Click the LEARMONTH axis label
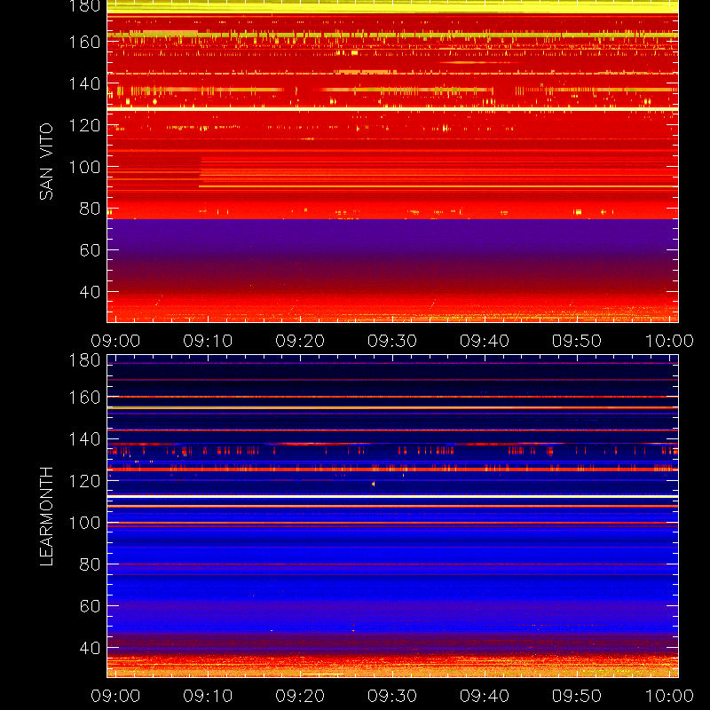710x710 pixels. pos(46,517)
